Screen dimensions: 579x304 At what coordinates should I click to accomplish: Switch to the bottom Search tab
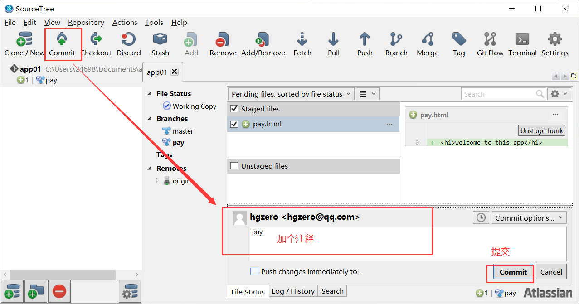(332, 291)
